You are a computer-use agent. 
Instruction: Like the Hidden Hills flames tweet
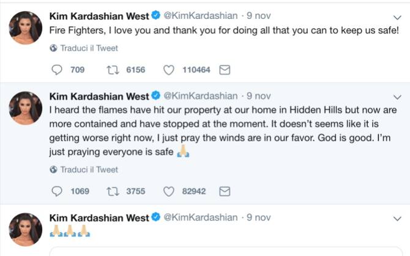pos(169,191)
